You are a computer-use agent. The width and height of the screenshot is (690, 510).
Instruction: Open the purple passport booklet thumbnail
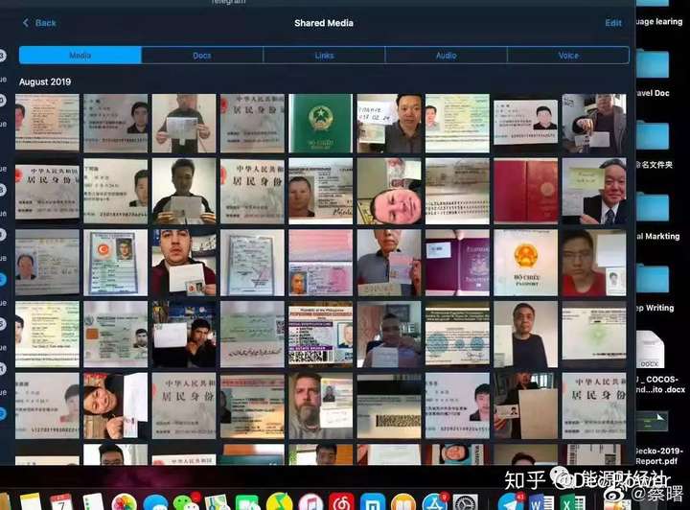(457, 263)
